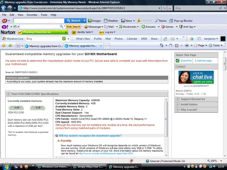Open the Help menu
The height and width of the screenshot is (170, 227).
pyautogui.click(x=53, y=15)
